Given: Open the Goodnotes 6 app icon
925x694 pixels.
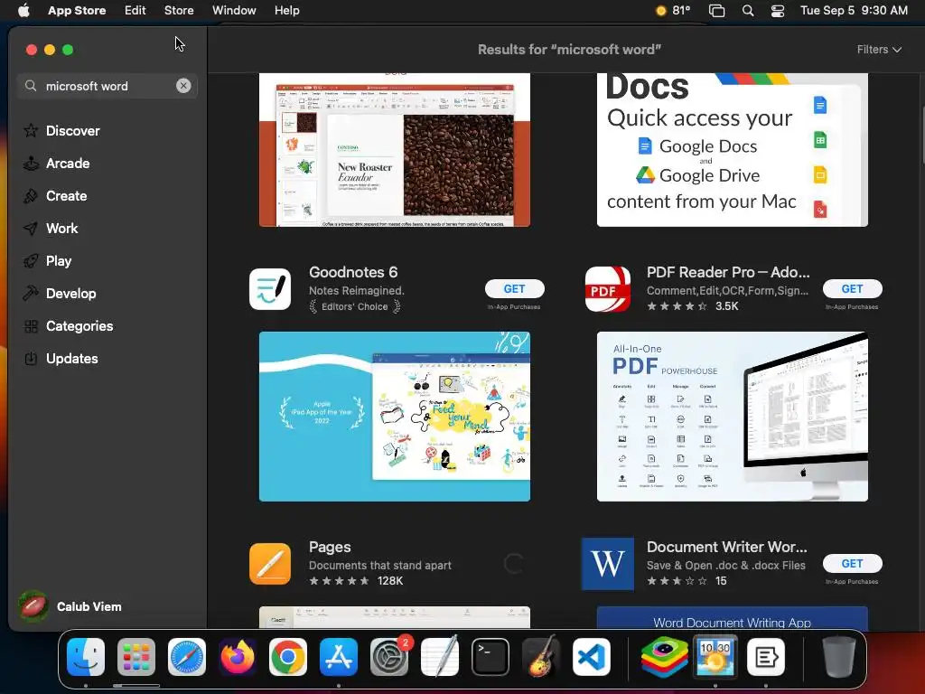Looking at the screenshot, I should point(270,289).
